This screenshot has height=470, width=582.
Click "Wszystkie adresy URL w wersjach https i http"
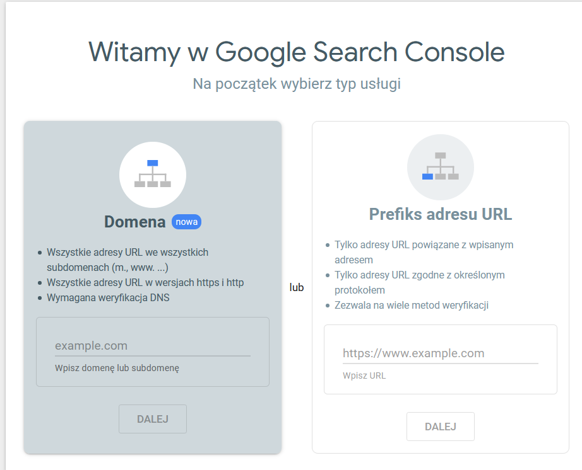[x=145, y=283]
